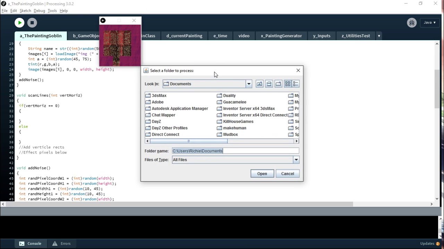Go to the Home folder icon
The image size is (444, 249).
[269, 84]
